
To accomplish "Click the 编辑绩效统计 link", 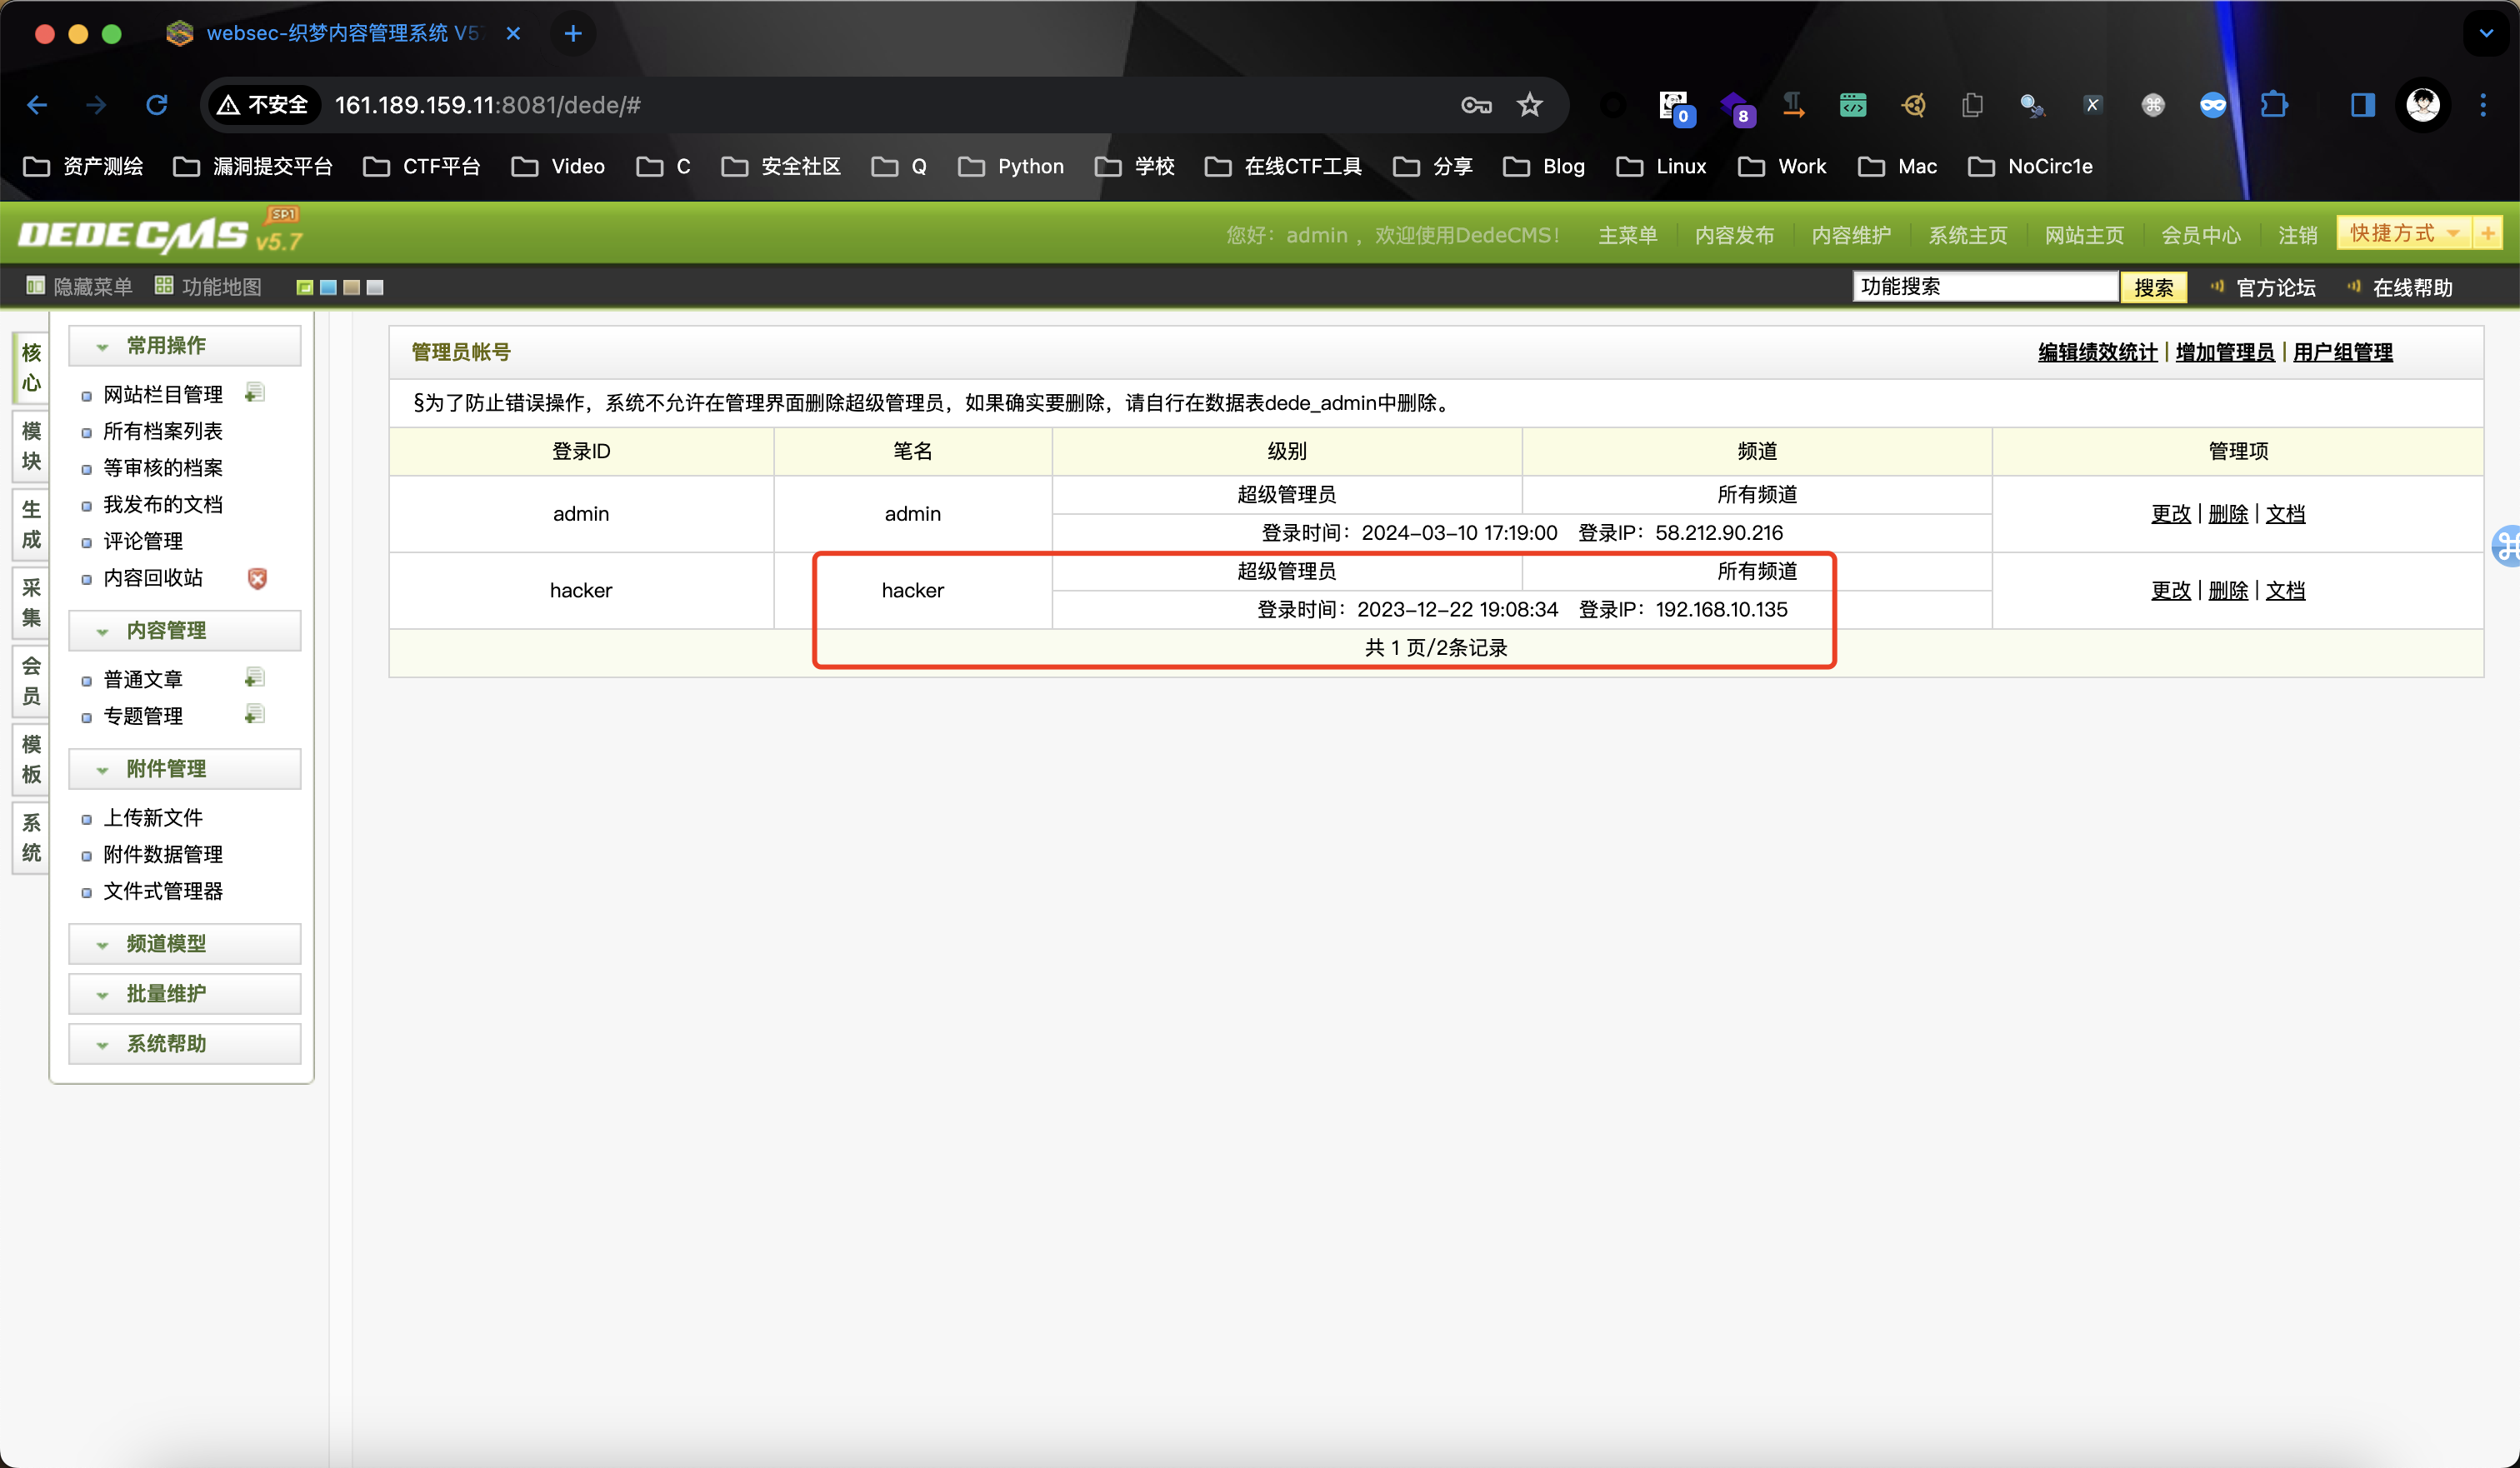I will click(x=2097, y=352).
